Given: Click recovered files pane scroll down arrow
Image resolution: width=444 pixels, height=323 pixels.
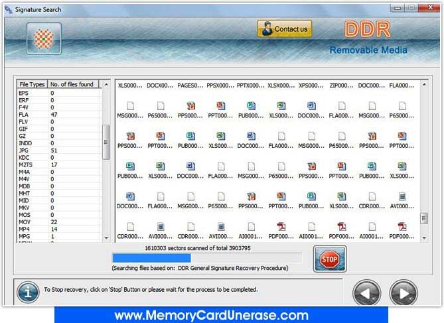Looking at the screenshot, I should coord(424,238).
